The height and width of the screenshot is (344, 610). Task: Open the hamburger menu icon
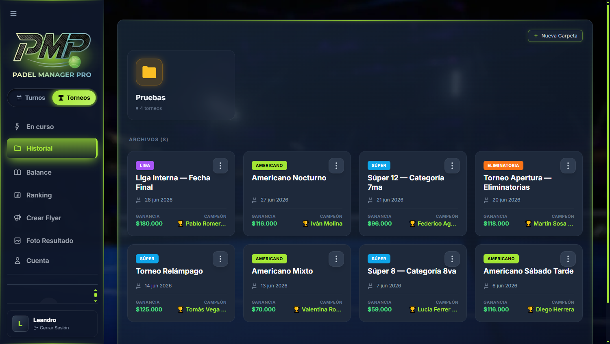click(x=13, y=13)
